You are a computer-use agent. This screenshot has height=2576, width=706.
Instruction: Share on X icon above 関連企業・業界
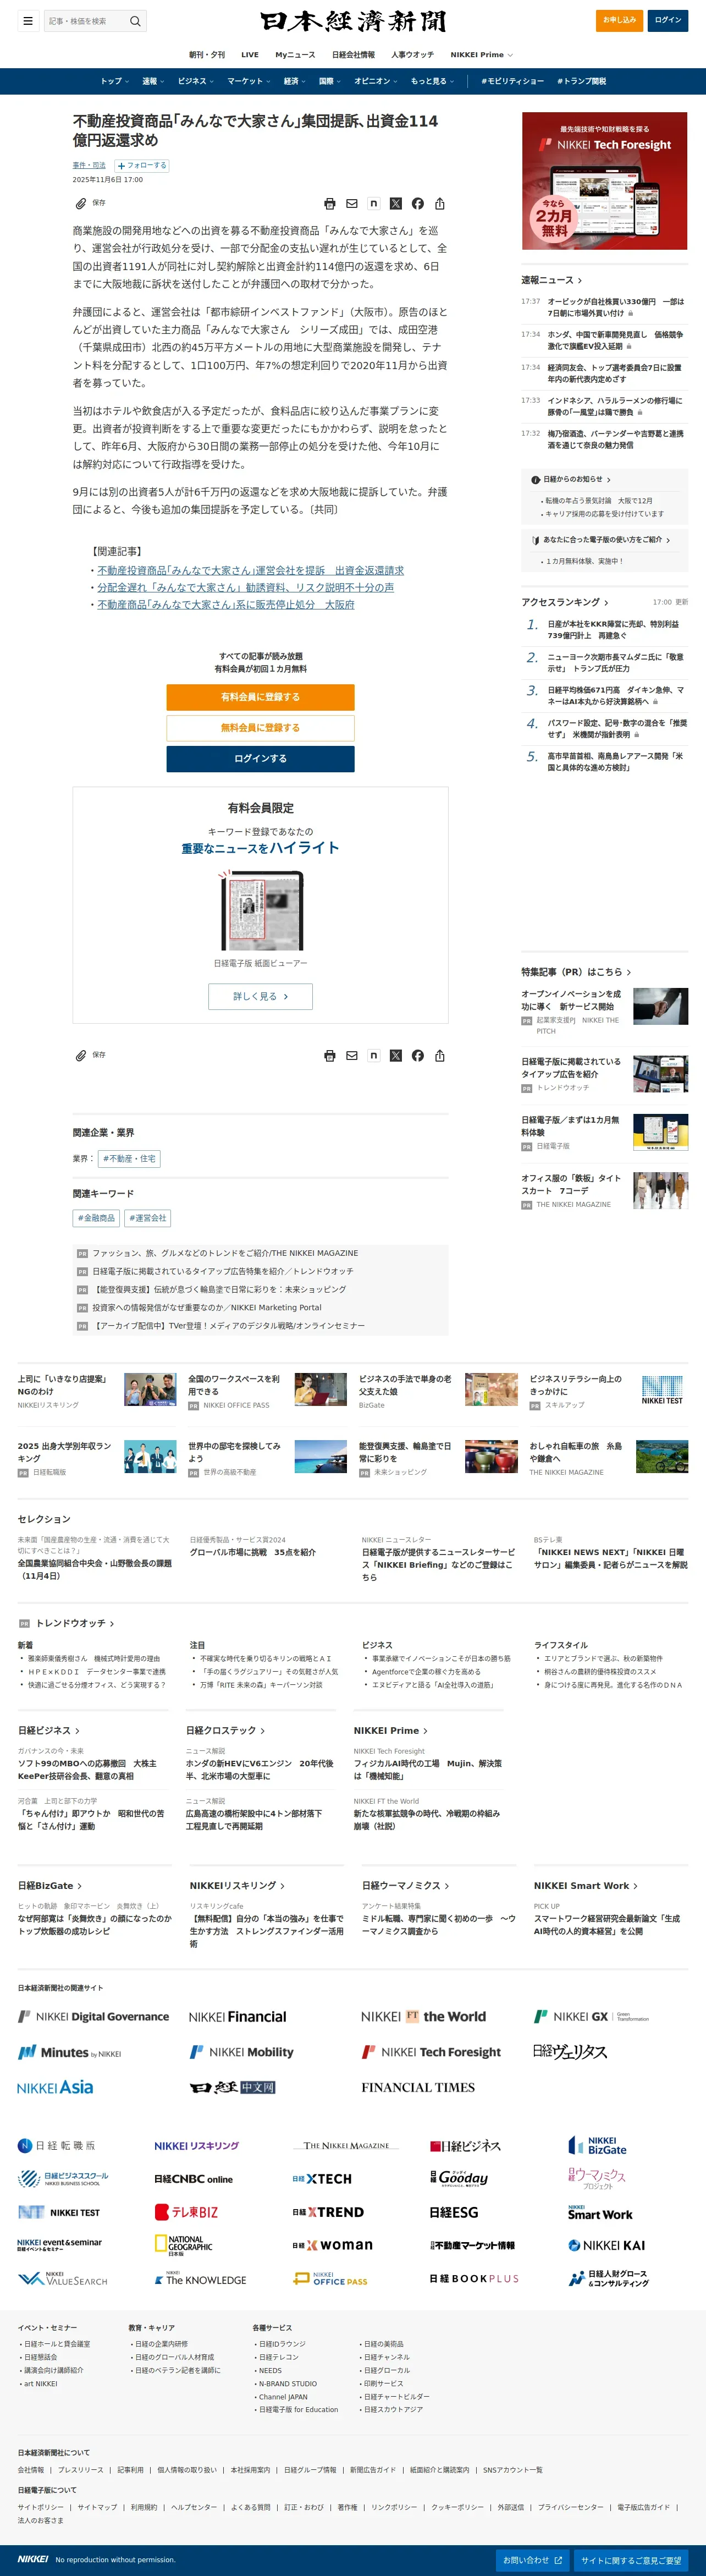[x=396, y=1055]
